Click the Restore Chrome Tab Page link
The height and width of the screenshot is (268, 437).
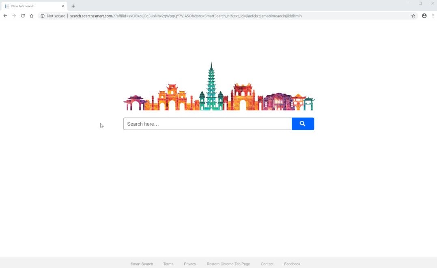[228, 264]
